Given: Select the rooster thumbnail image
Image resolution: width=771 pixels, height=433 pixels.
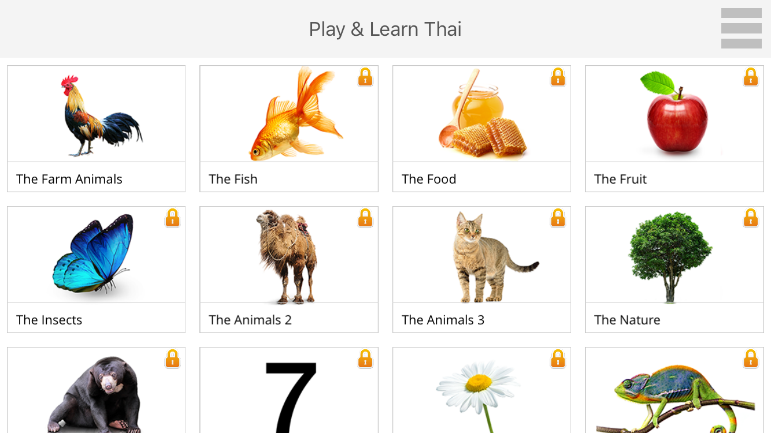Looking at the screenshot, I should click(102, 115).
